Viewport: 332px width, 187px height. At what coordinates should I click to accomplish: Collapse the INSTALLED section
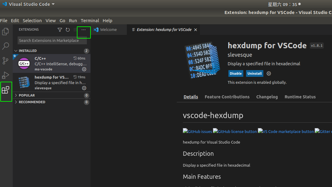point(16,51)
